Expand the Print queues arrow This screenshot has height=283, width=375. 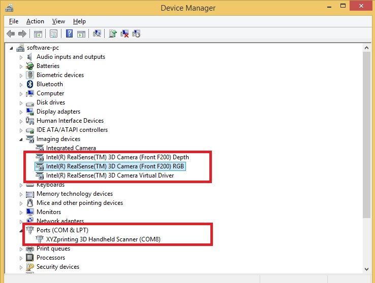[21, 249]
